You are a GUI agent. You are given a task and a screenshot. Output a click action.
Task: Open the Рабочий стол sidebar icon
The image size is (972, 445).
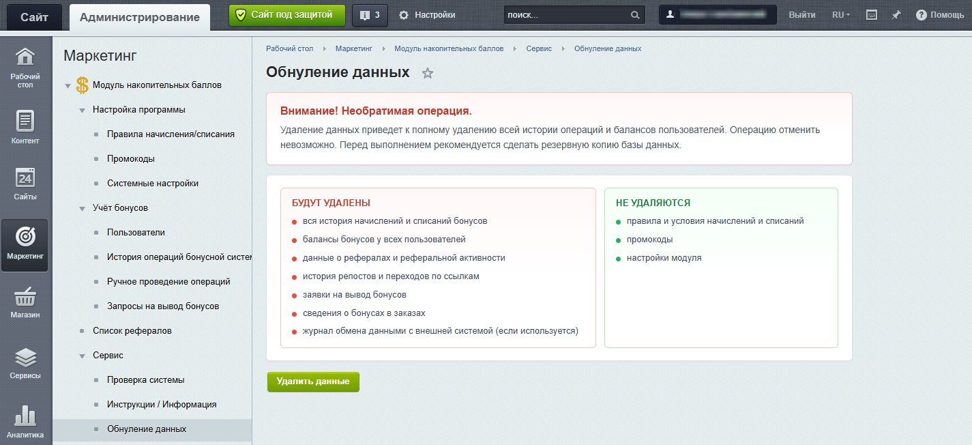coord(25,68)
